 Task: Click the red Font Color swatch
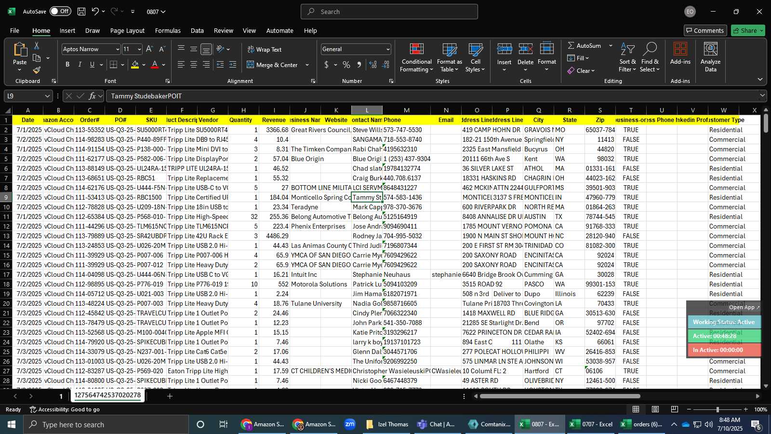(x=155, y=65)
